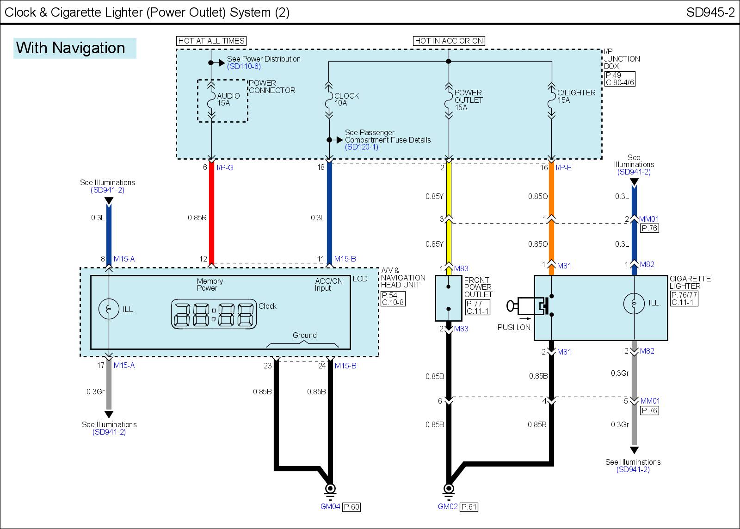
Task: Click the GM02 ground point symbol
Action: click(448, 489)
